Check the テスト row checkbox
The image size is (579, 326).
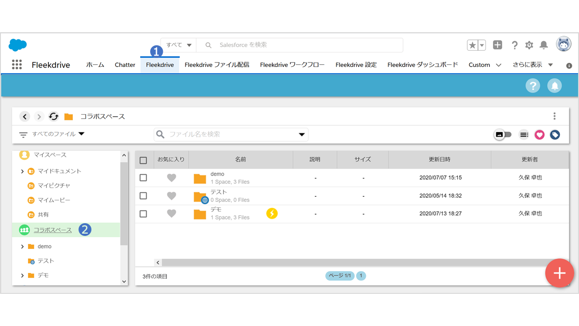pos(143,196)
